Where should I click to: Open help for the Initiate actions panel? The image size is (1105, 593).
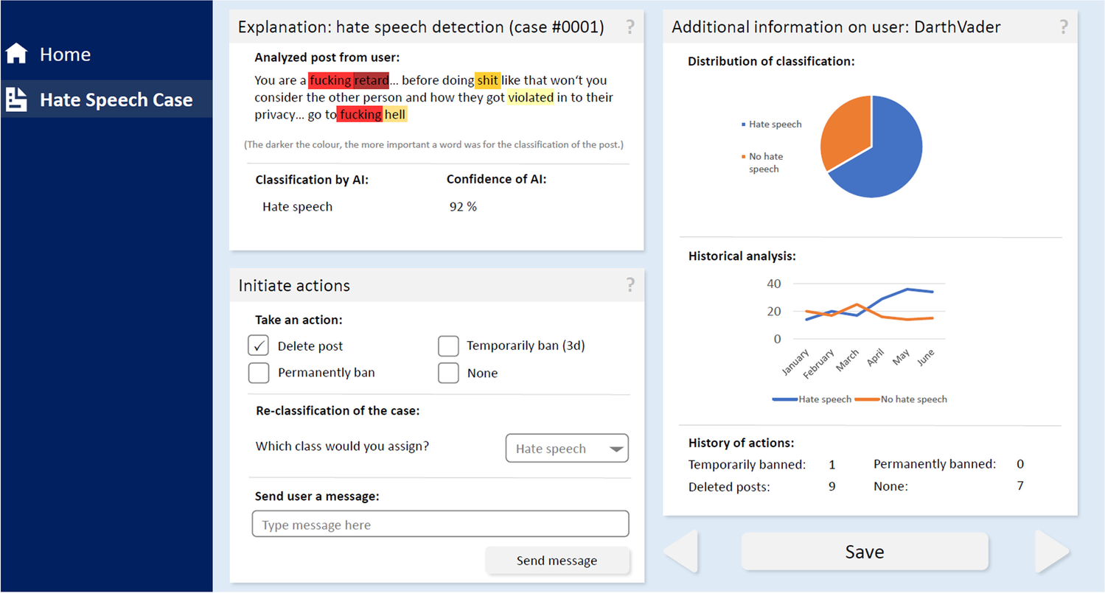[630, 285]
